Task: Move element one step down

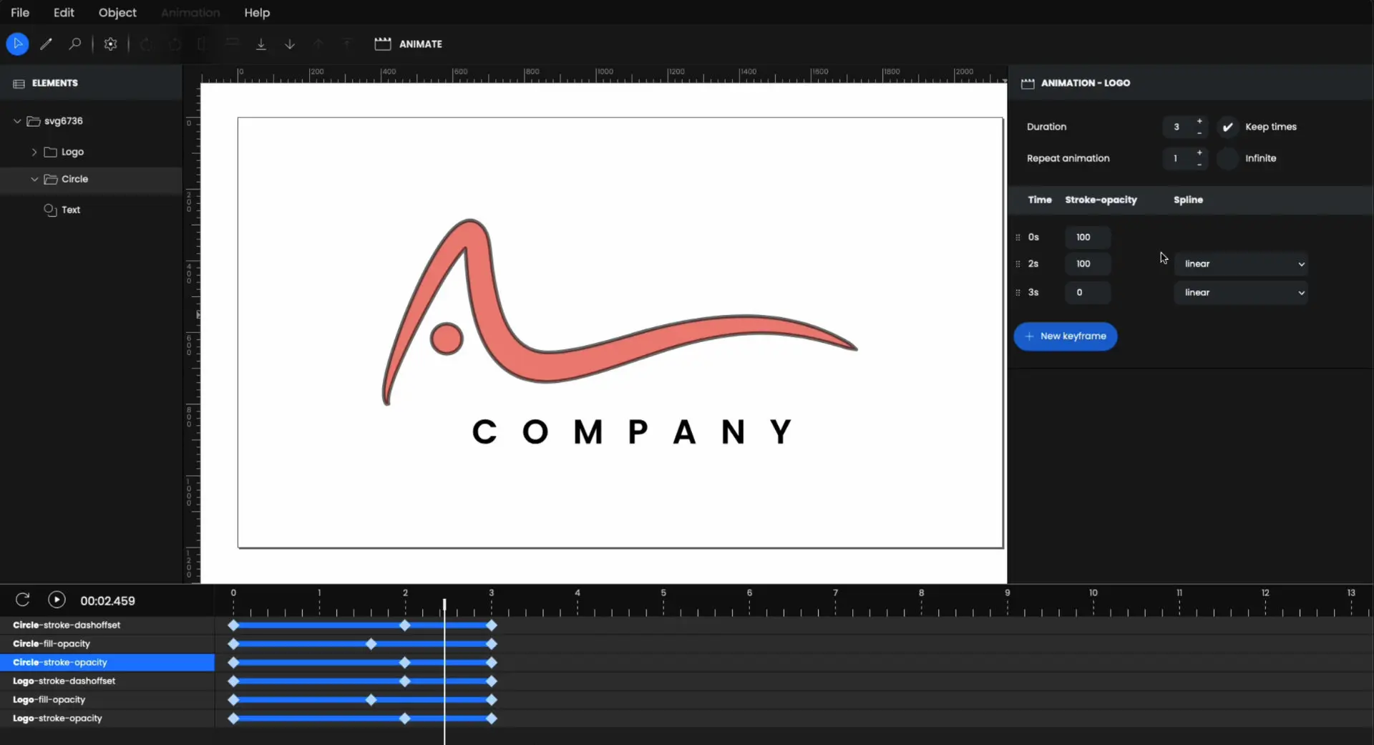Action: (x=290, y=44)
